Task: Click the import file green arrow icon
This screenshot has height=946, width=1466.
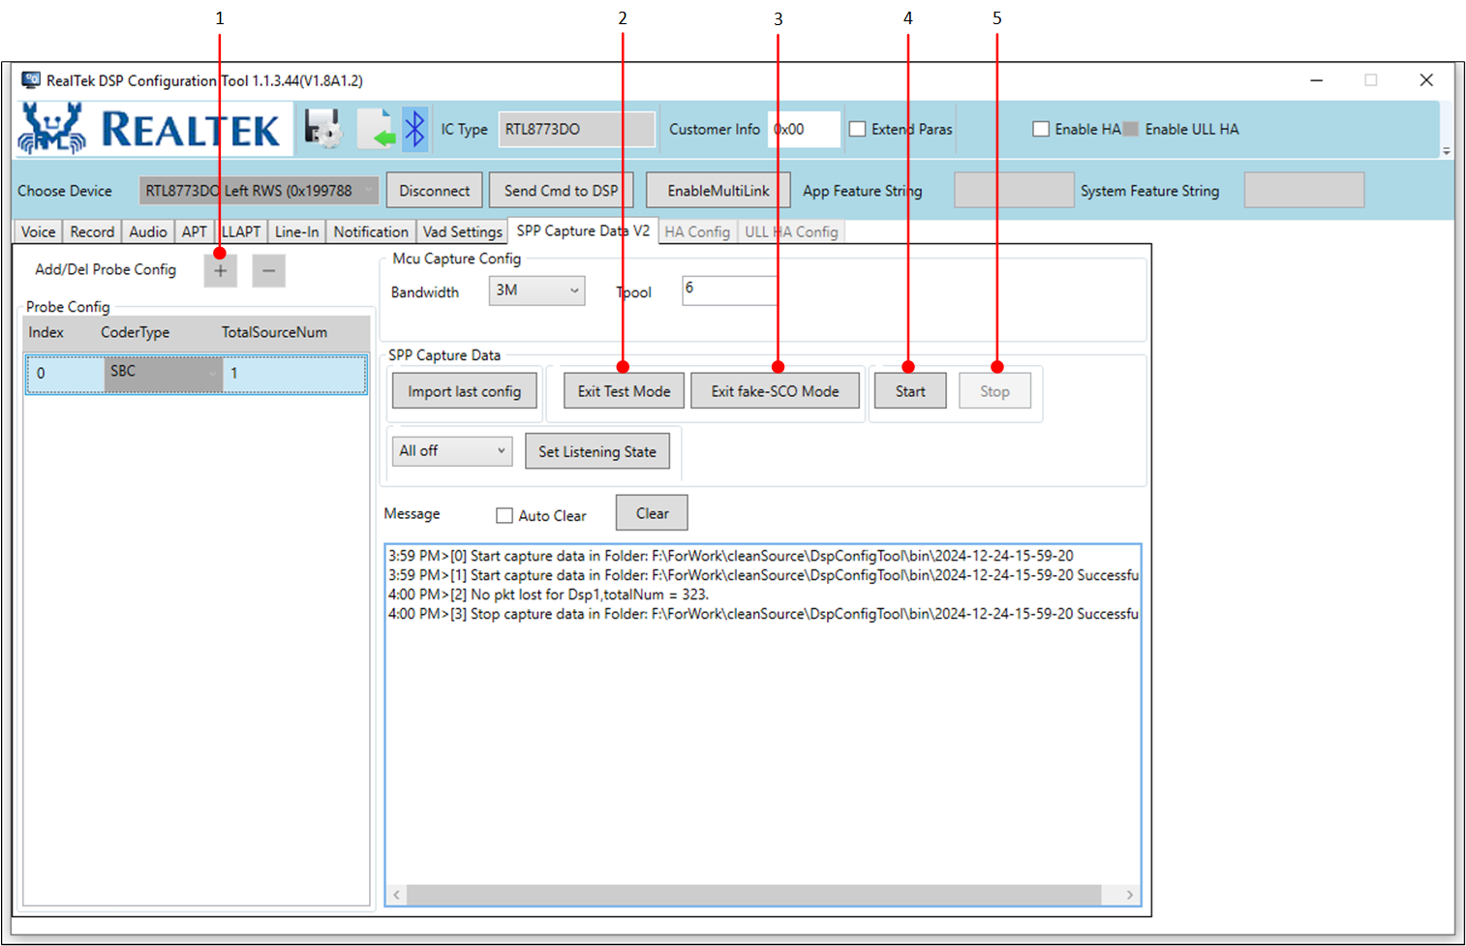Action: 377,129
